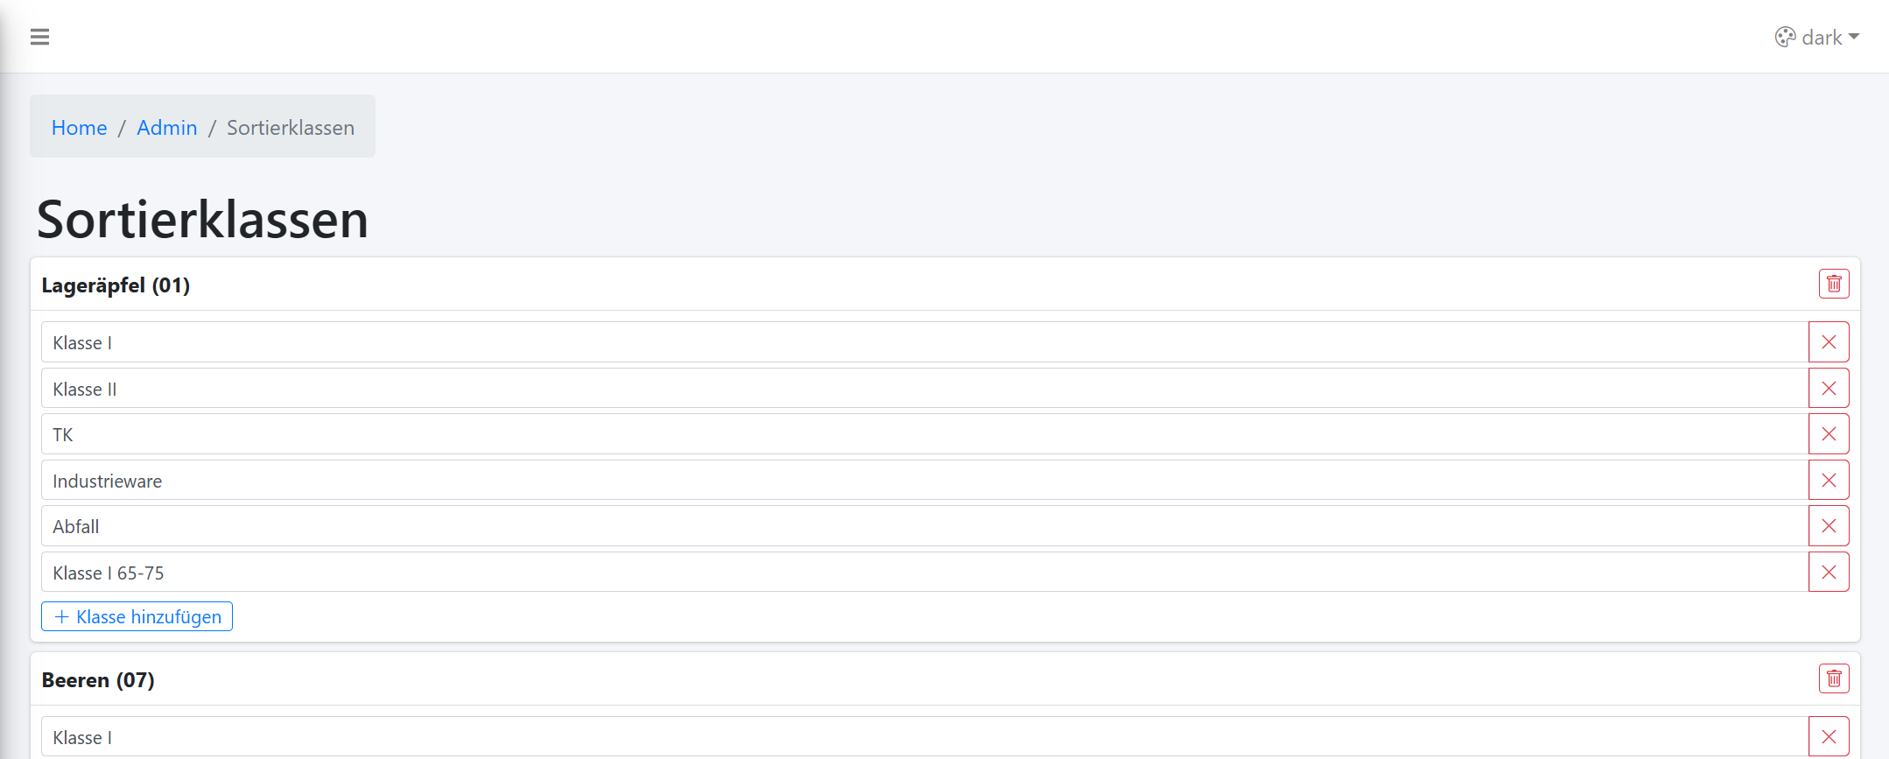Click Klasse hinzufügen button

point(137,616)
